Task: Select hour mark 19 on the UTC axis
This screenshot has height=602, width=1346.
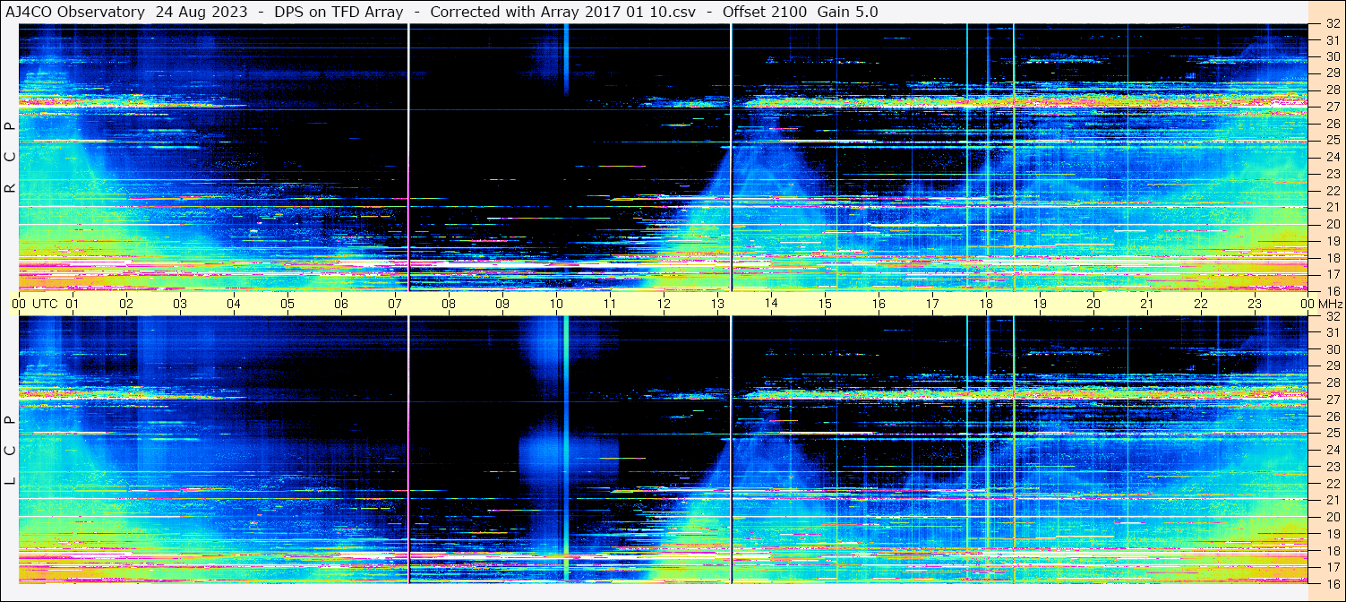Action: click(1040, 304)
